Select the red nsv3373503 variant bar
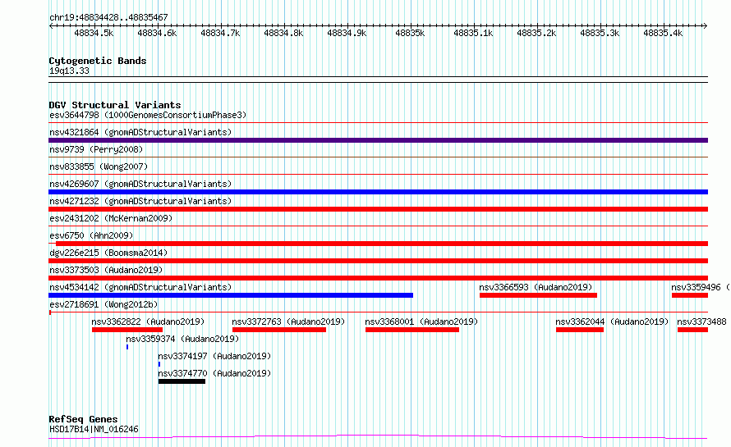Viewport: 731px width, 447px height. pyautogui.click(x=378, y=278)
